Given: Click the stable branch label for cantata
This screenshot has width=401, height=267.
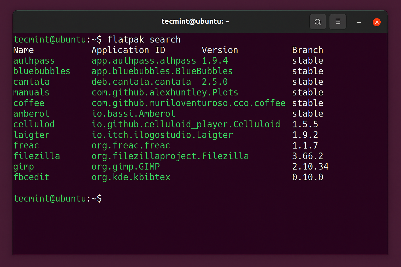Looking at the screenshot, I should click(x=308, y=82).
